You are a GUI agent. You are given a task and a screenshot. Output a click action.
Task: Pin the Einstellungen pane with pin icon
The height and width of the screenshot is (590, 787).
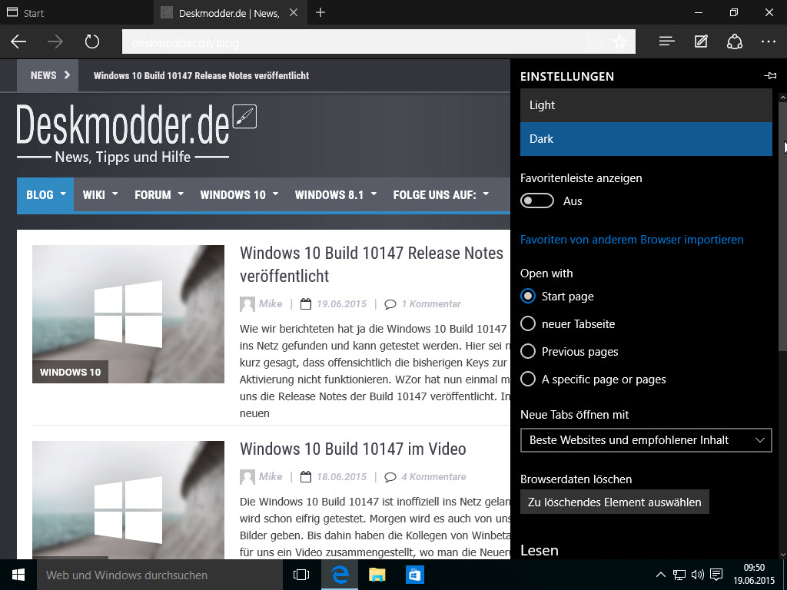[x=770, y=76]
